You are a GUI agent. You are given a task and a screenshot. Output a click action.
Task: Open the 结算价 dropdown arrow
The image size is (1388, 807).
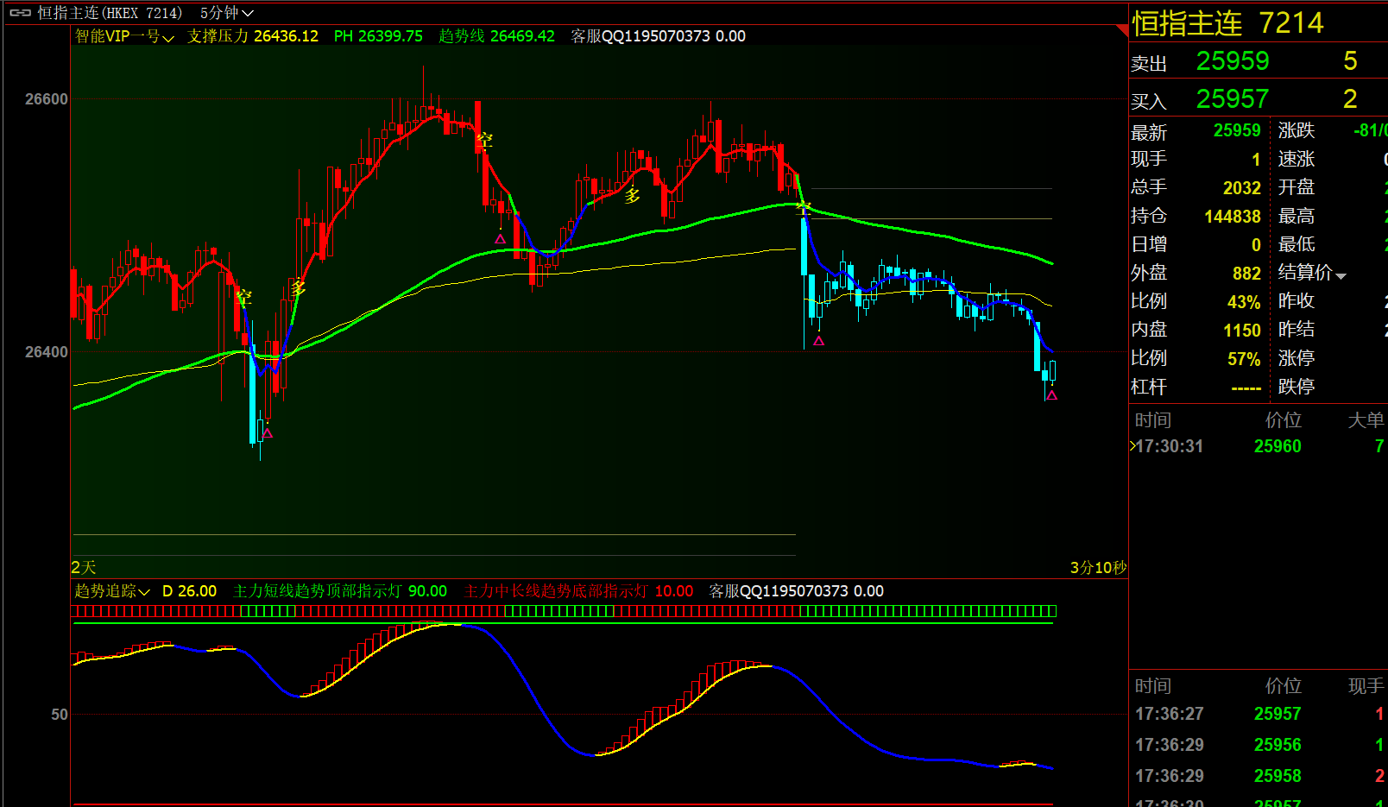pos(1341,275)
